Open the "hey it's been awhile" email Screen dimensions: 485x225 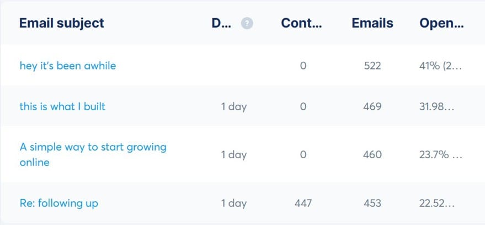(x=68, y=66)
